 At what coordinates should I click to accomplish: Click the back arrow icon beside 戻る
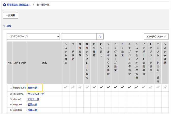coord(4,26)
